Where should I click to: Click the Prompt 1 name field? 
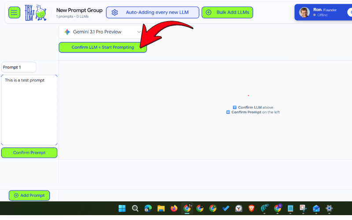[x=18, y=67]
